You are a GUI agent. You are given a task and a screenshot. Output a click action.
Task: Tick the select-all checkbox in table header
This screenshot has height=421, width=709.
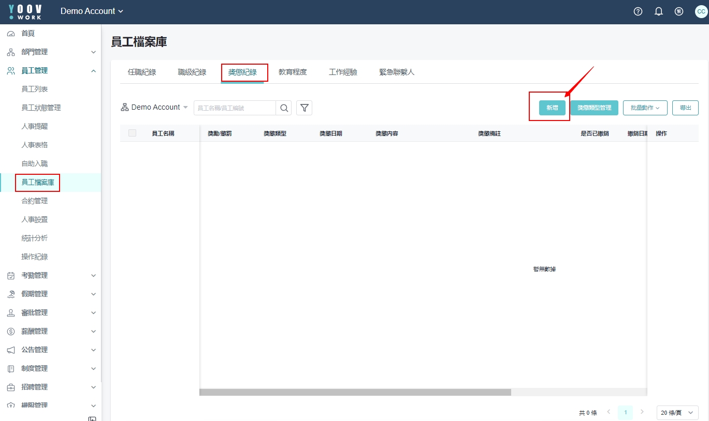click(132, 133)
